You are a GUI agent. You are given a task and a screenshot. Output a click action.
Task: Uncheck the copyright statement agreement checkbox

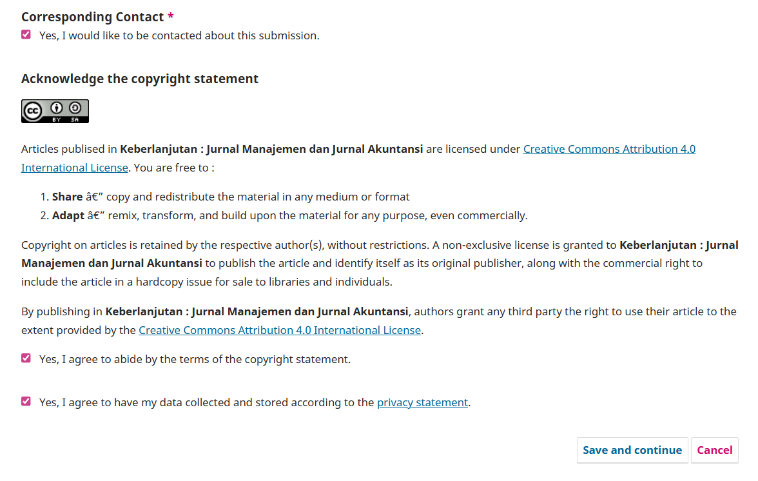pyautogui.click(x=26, y=358)
